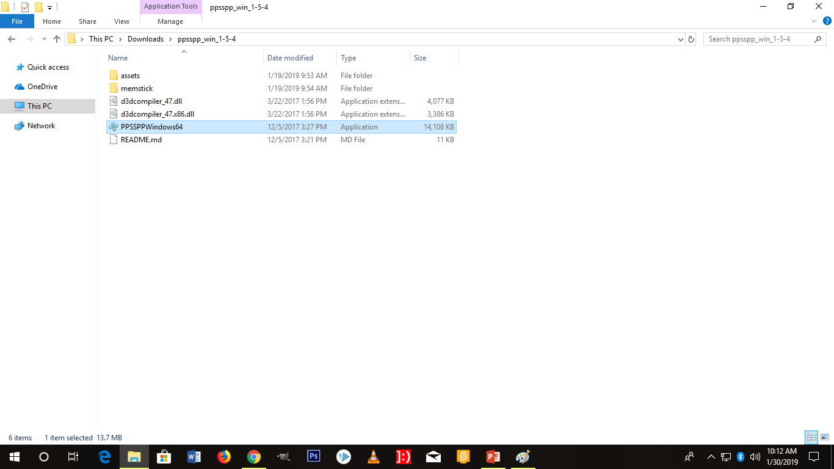Switch to Details view layout icon
This screenshot has width=834, height=469.
pyautogui.click(x=811, y=437)
